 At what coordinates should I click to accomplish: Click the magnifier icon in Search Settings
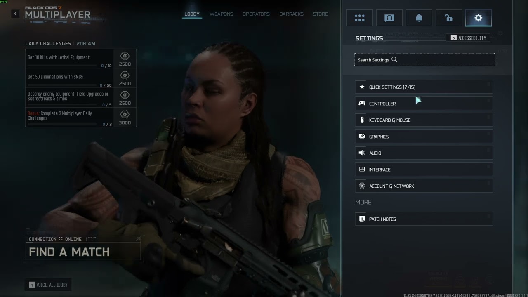click(394, 60)
